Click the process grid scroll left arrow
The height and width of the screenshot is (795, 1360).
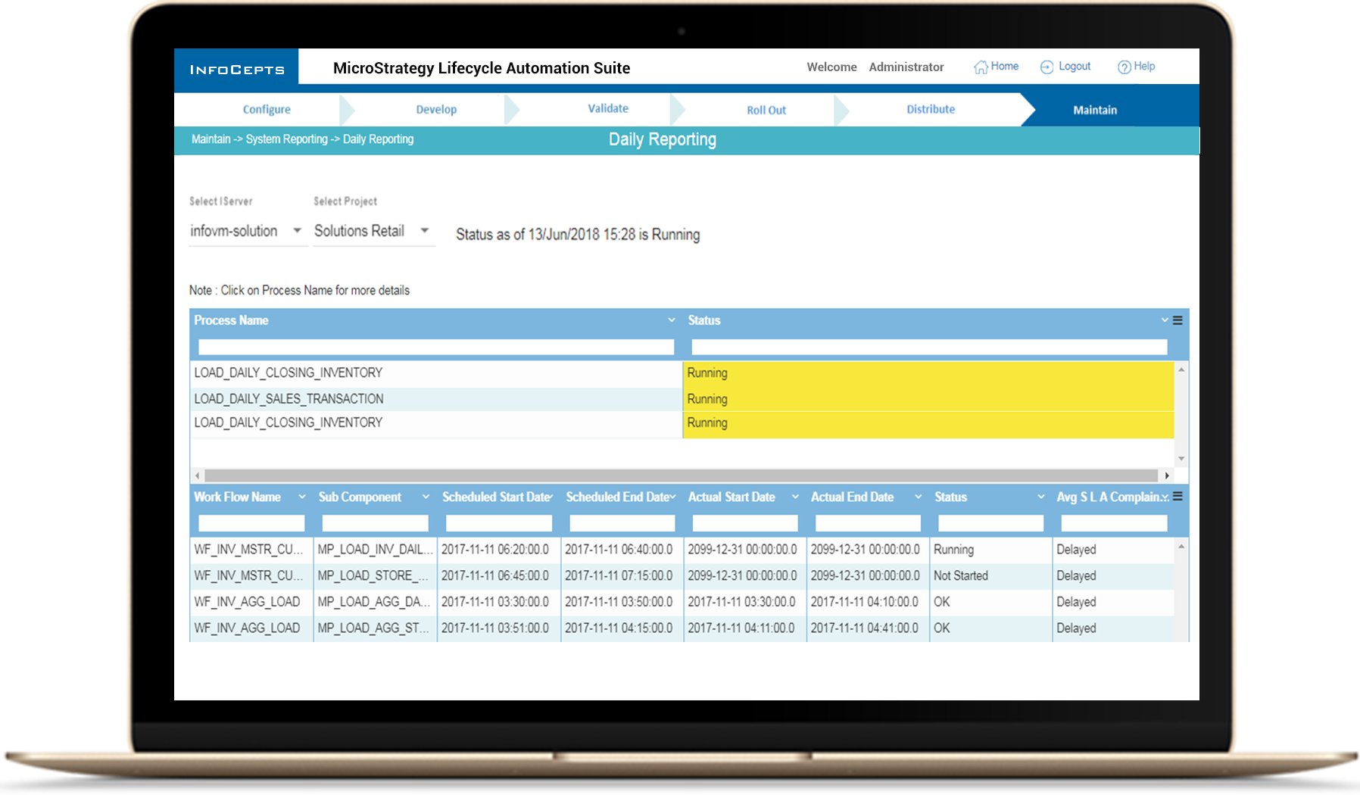pyautogui.click(x=198, y=475)
